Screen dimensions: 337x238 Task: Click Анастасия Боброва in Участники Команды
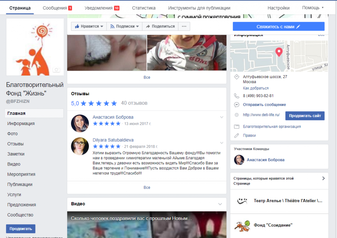266,160
